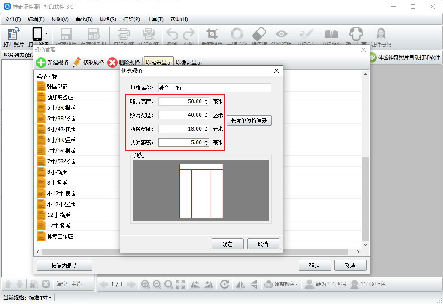This screenshot has width=443, height=304.
Task: Expand the 打开设备 dropdown arrow
Action: tap(46, 33)
